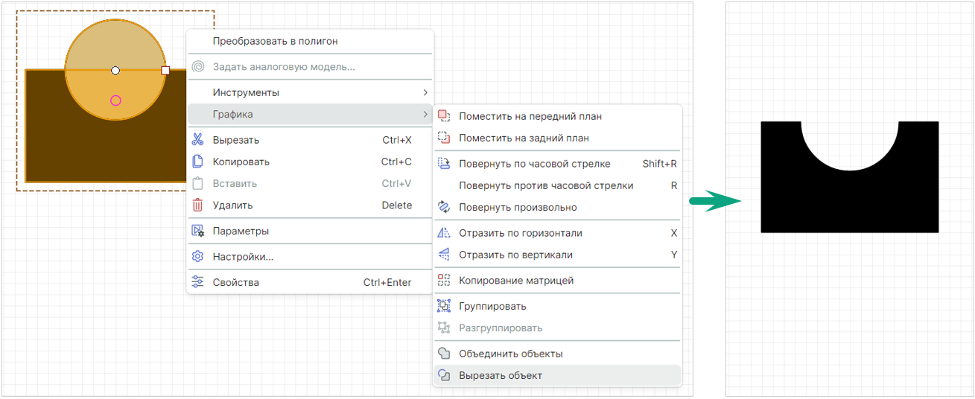Click the scissors icon next to Вырезать
This screenshot has height=399, width=975.
(197, 140)
